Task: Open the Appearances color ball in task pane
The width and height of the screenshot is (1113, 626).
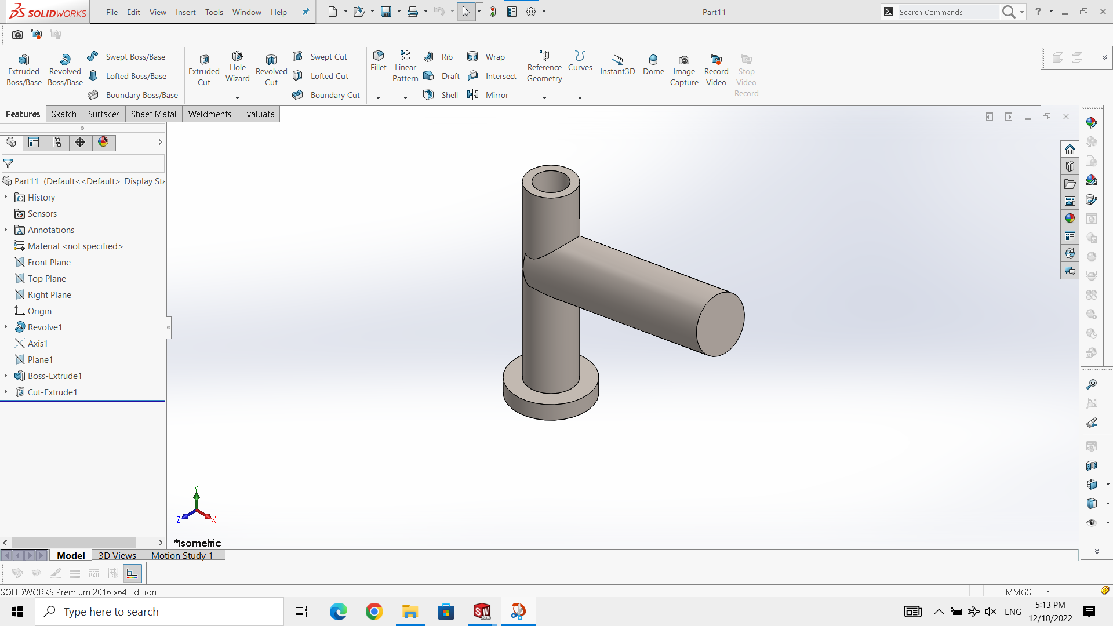Action: tap(1070, 219)
